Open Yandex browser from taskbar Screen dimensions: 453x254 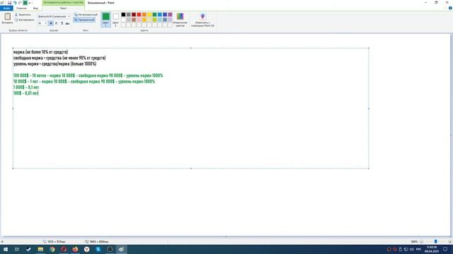click(x=86, y=249)
